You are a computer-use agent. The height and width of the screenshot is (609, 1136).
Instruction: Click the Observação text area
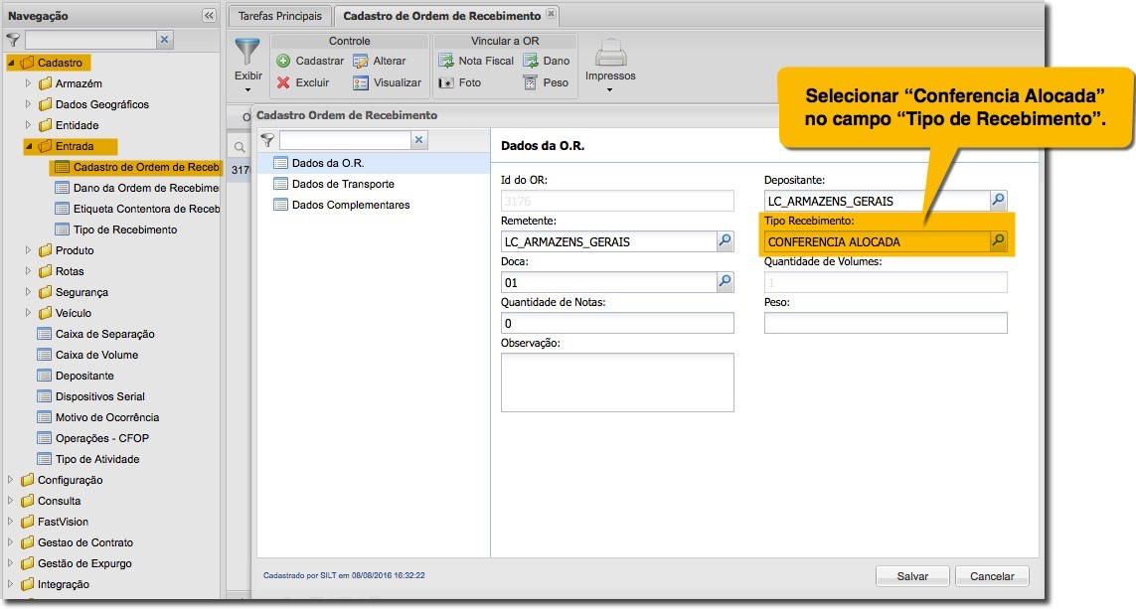617,381
